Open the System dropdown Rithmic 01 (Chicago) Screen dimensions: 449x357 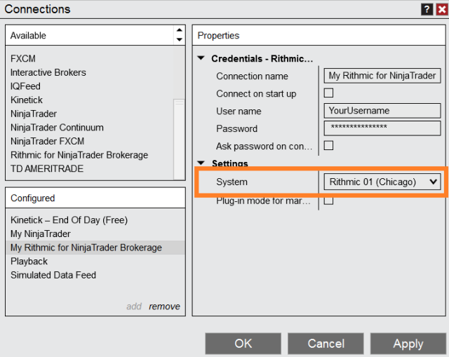tap(382, 182)
